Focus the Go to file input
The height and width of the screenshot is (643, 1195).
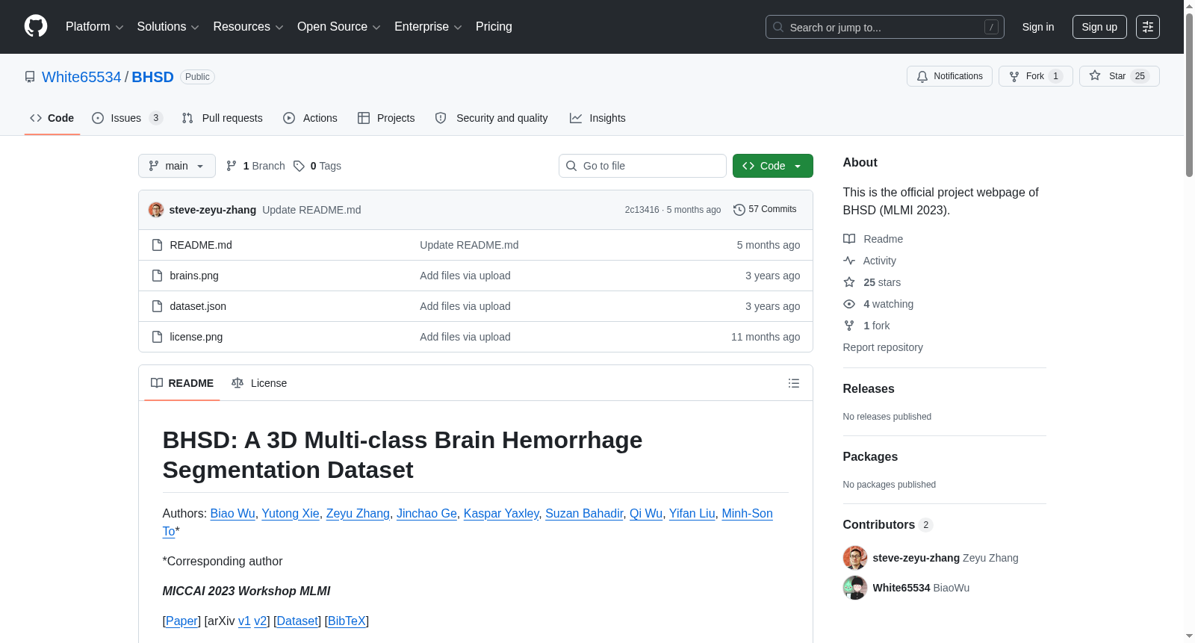pyautogui.click(x=642, y=166)
